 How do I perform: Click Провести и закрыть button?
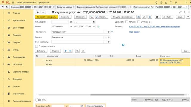coord(47,17)
